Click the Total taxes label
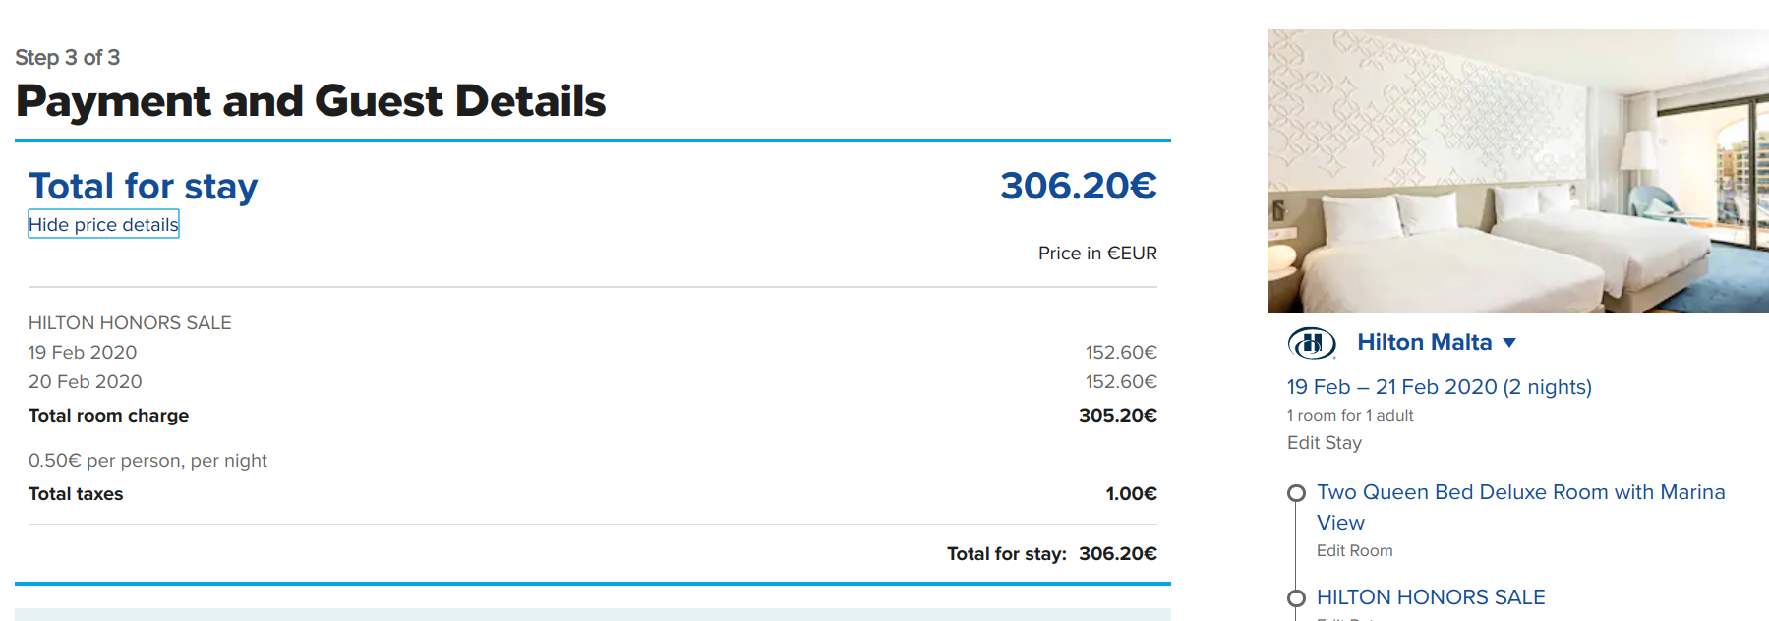Viewport: 1769px width, 621px height. pos(76,494)
